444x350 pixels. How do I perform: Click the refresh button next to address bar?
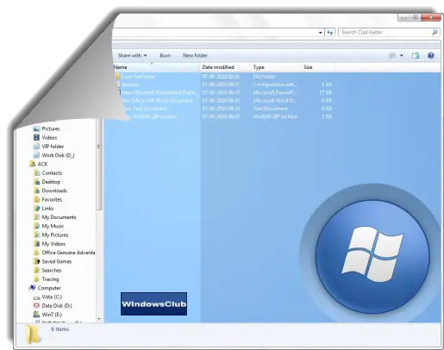330,33
